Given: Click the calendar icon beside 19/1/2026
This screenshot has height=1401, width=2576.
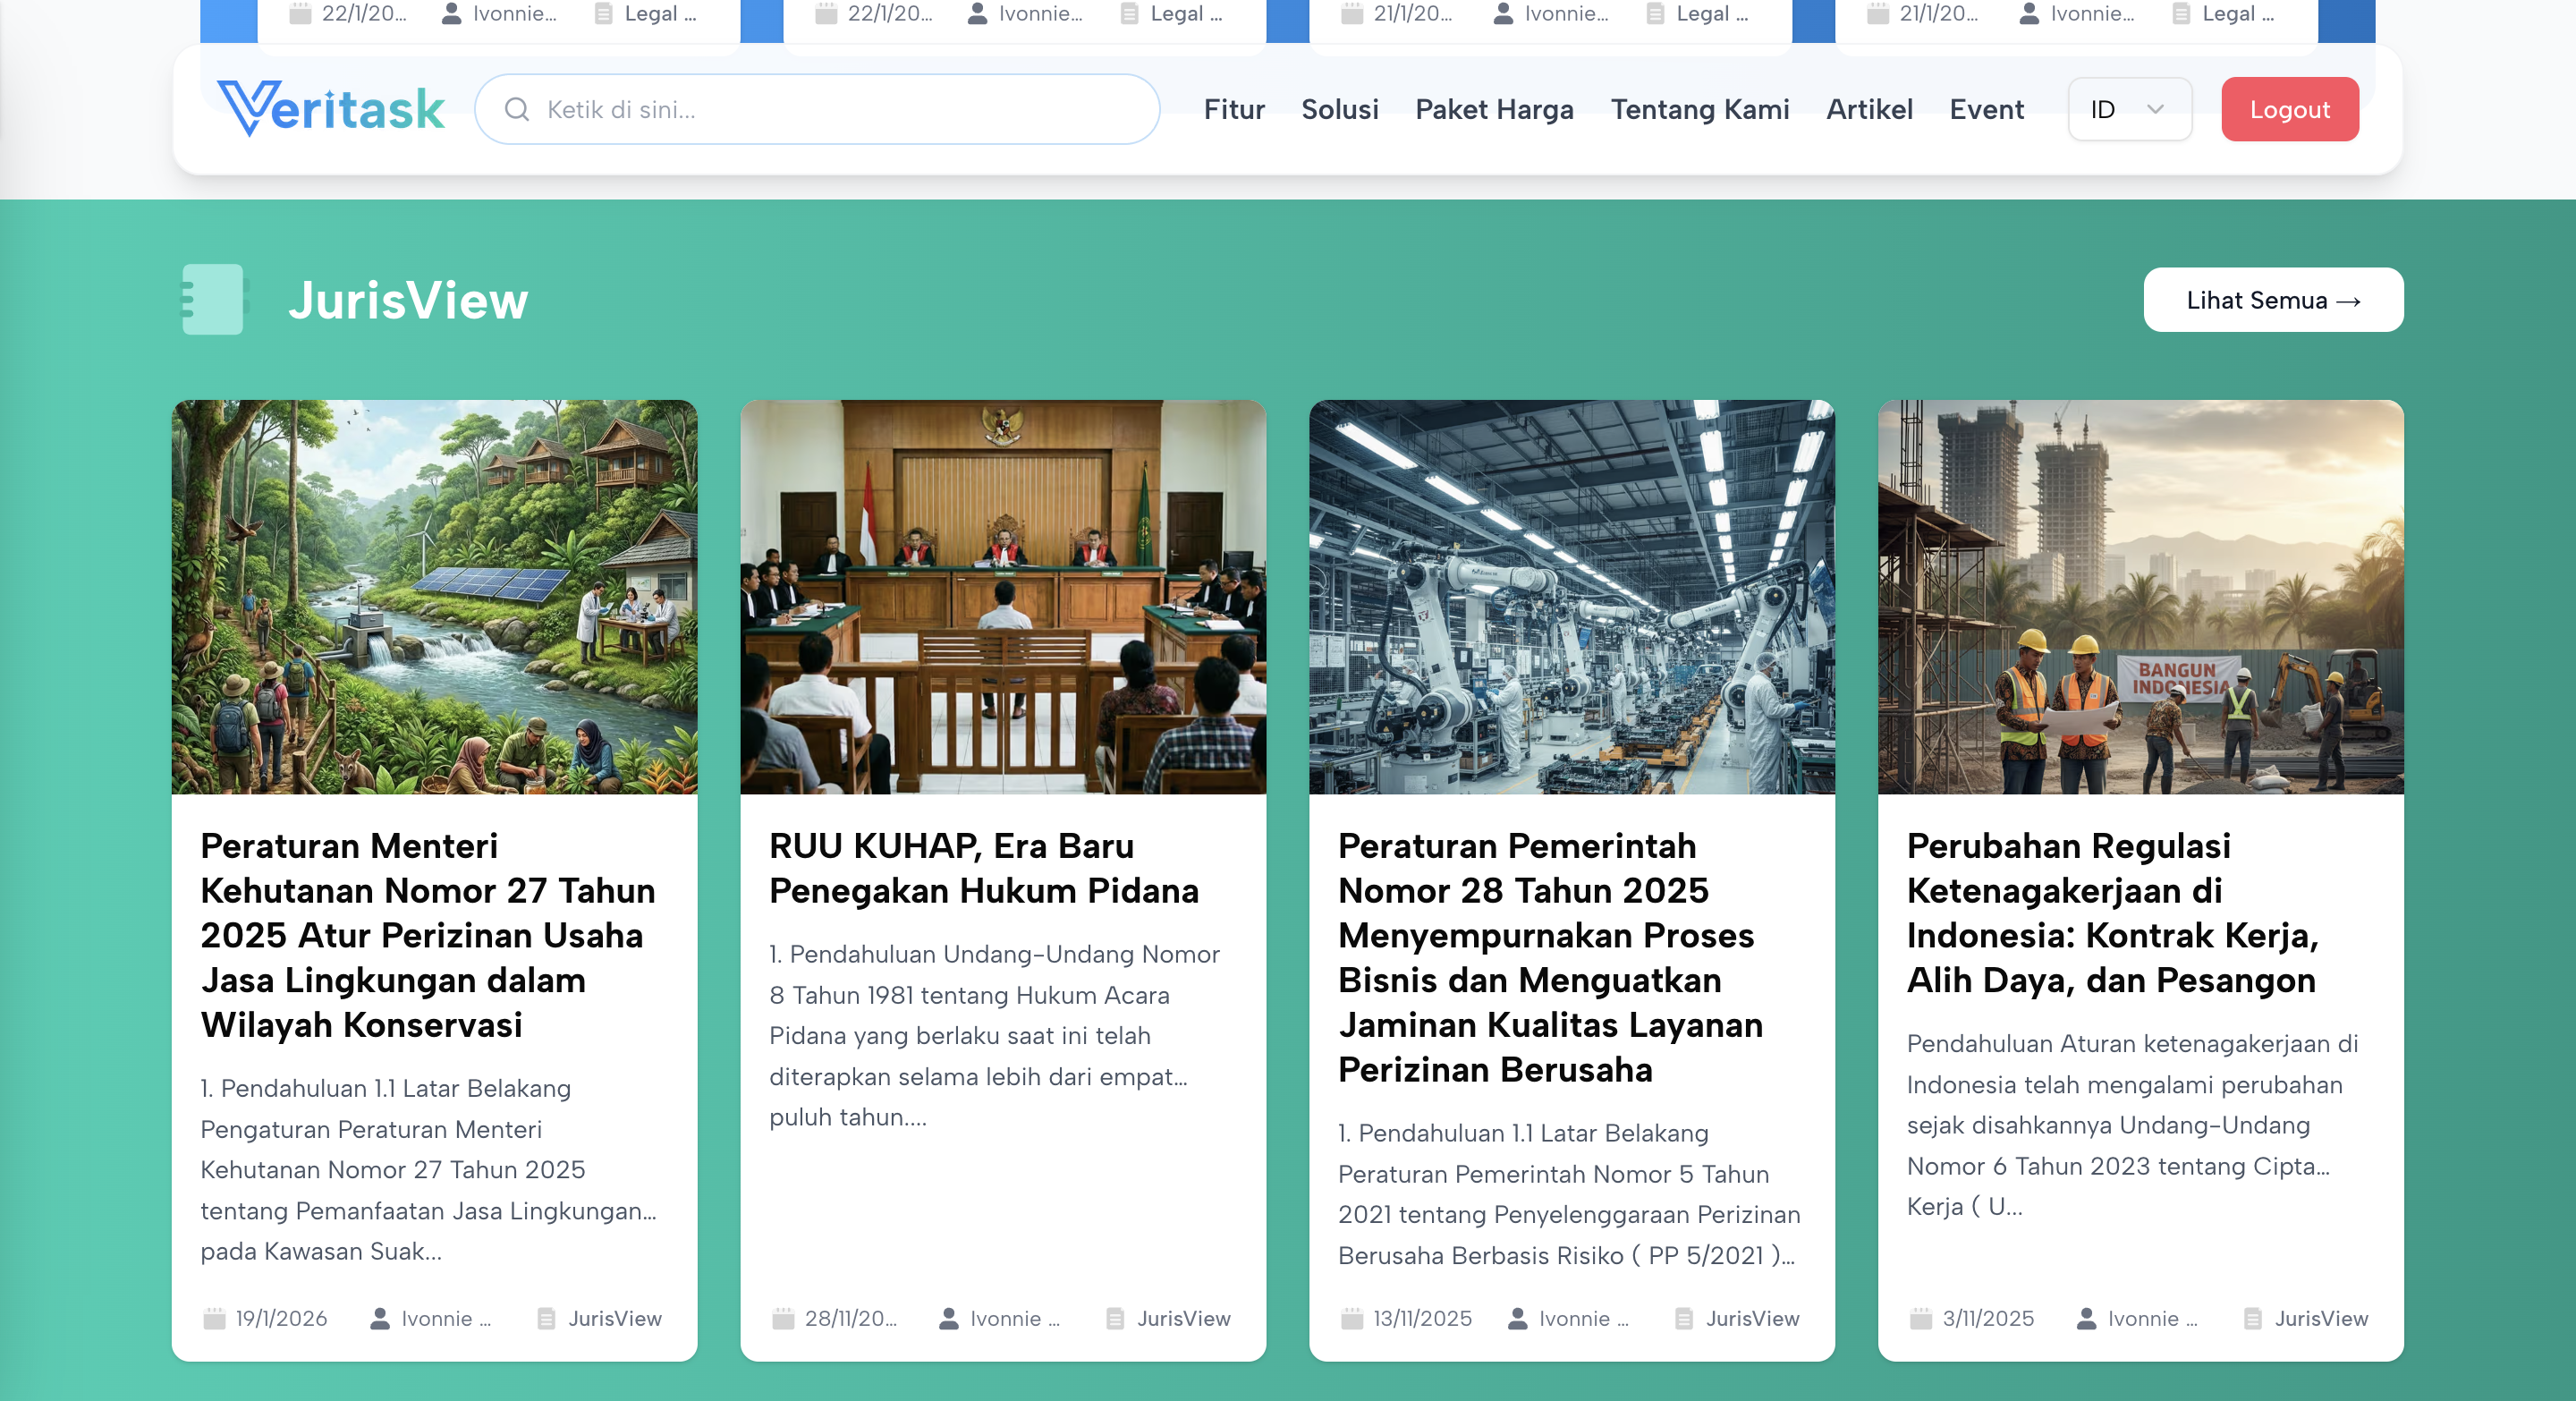Looking at the screenshot, I should (x=214, y=1318).
